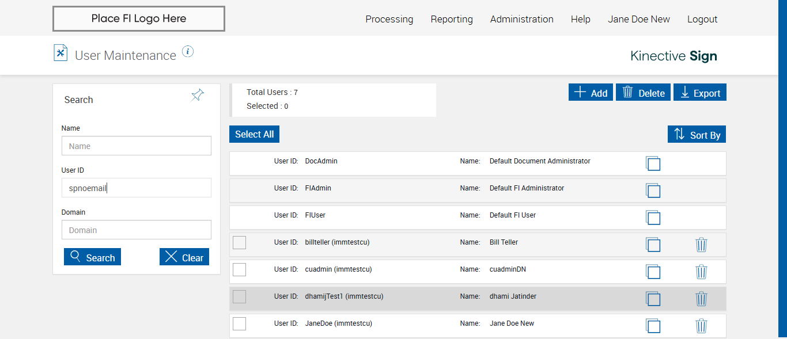The width and height of the screenshot is (787, 339).
Task: Click the trash icon for cuadmin row
Action: click(x=701, y=272)
